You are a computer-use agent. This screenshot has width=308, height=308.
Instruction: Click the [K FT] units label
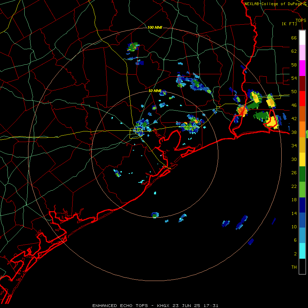pos(289,24)
